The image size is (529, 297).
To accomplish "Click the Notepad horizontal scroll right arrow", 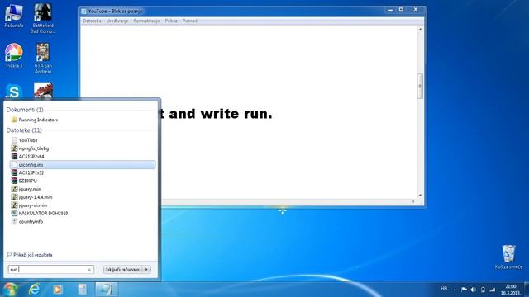I will tap(413, 201).
